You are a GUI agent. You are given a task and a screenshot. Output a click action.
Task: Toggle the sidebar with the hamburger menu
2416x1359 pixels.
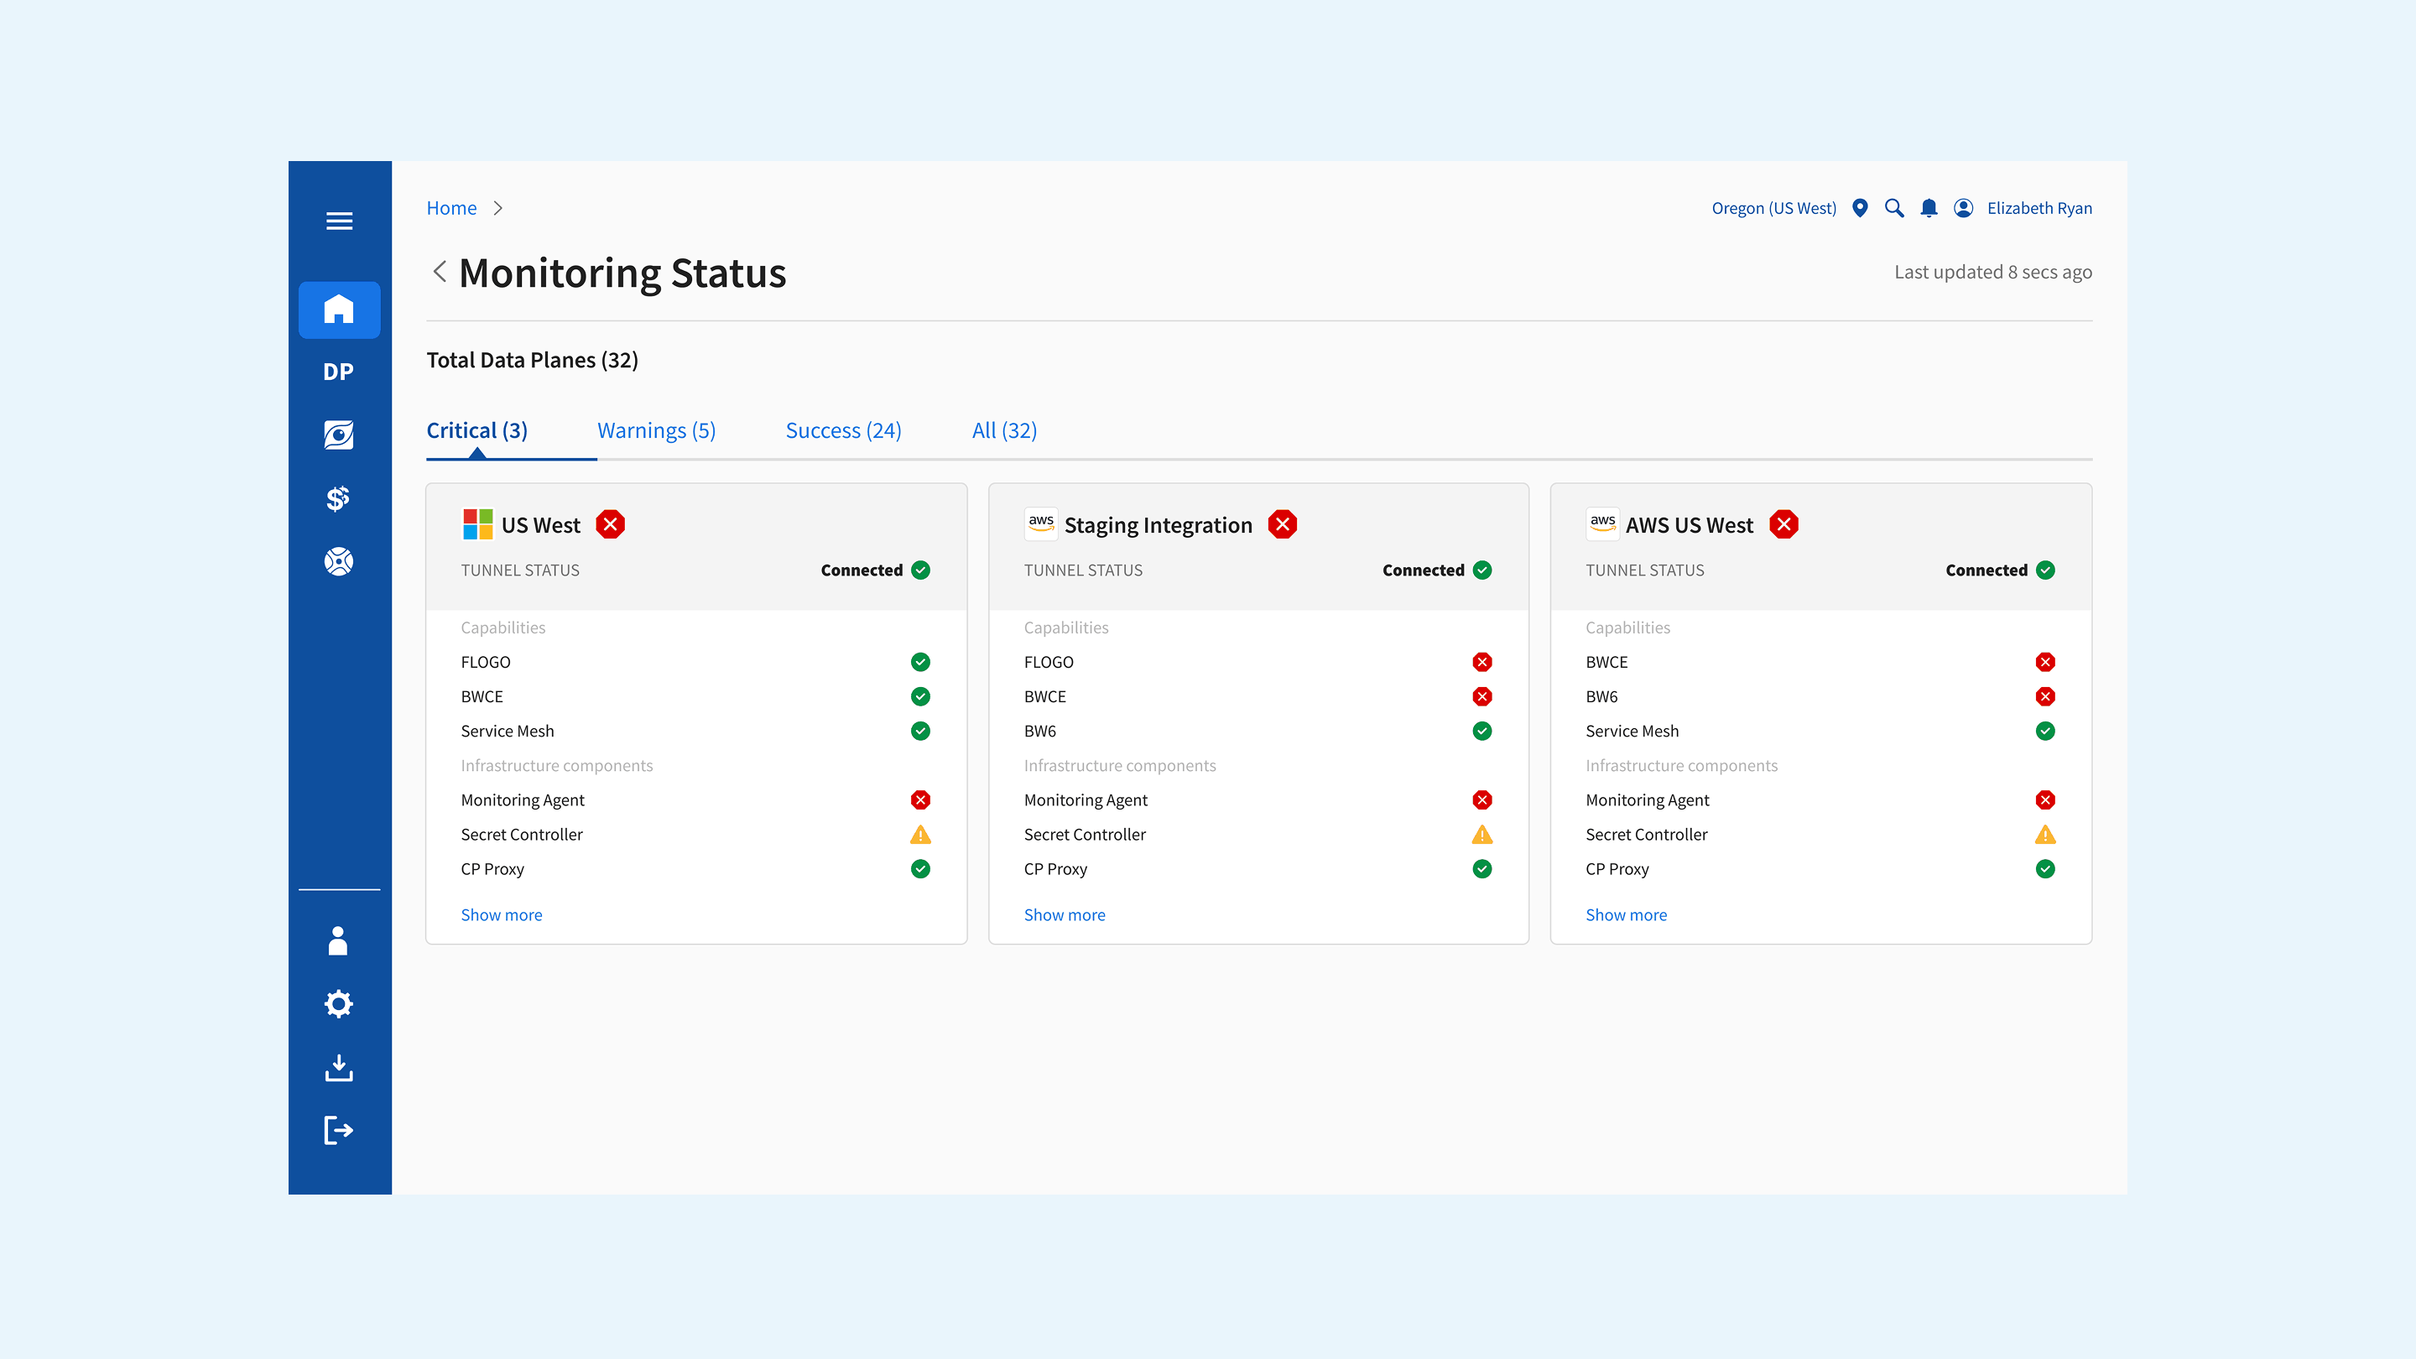[339, 221]
